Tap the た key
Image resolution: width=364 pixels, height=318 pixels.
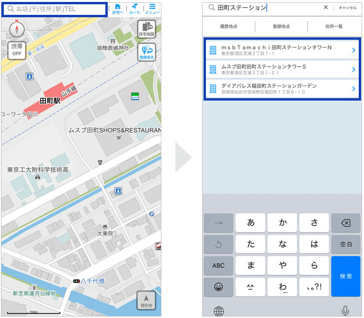pyautogui.click(x=250, y=244)
